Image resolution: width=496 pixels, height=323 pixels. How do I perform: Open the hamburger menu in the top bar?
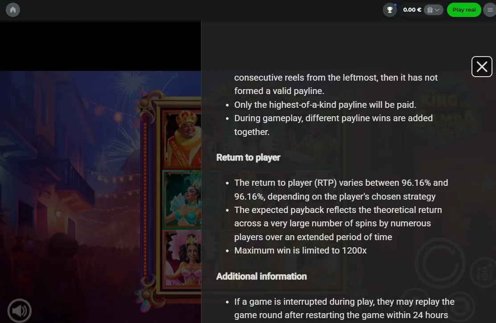click(490, 10)
